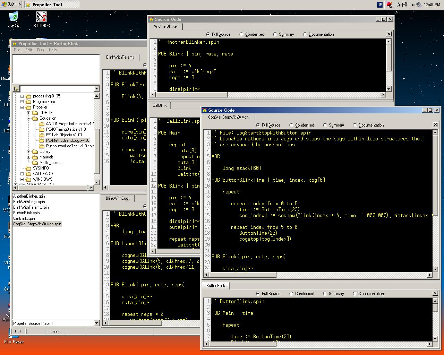This screenshot has height=355, width=444.
Task: Click the red IME tray icon
Action: pyautogui.click(x=390, y=5)
